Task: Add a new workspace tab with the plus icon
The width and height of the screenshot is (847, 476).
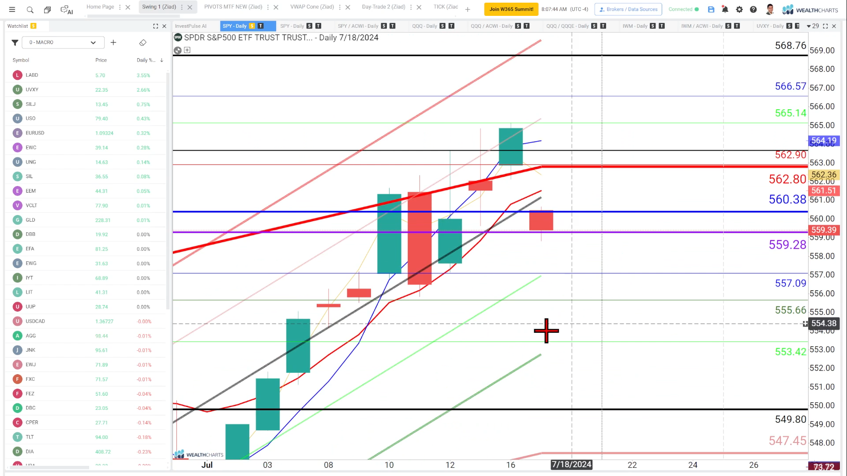Action: click(x=468, y=9)
